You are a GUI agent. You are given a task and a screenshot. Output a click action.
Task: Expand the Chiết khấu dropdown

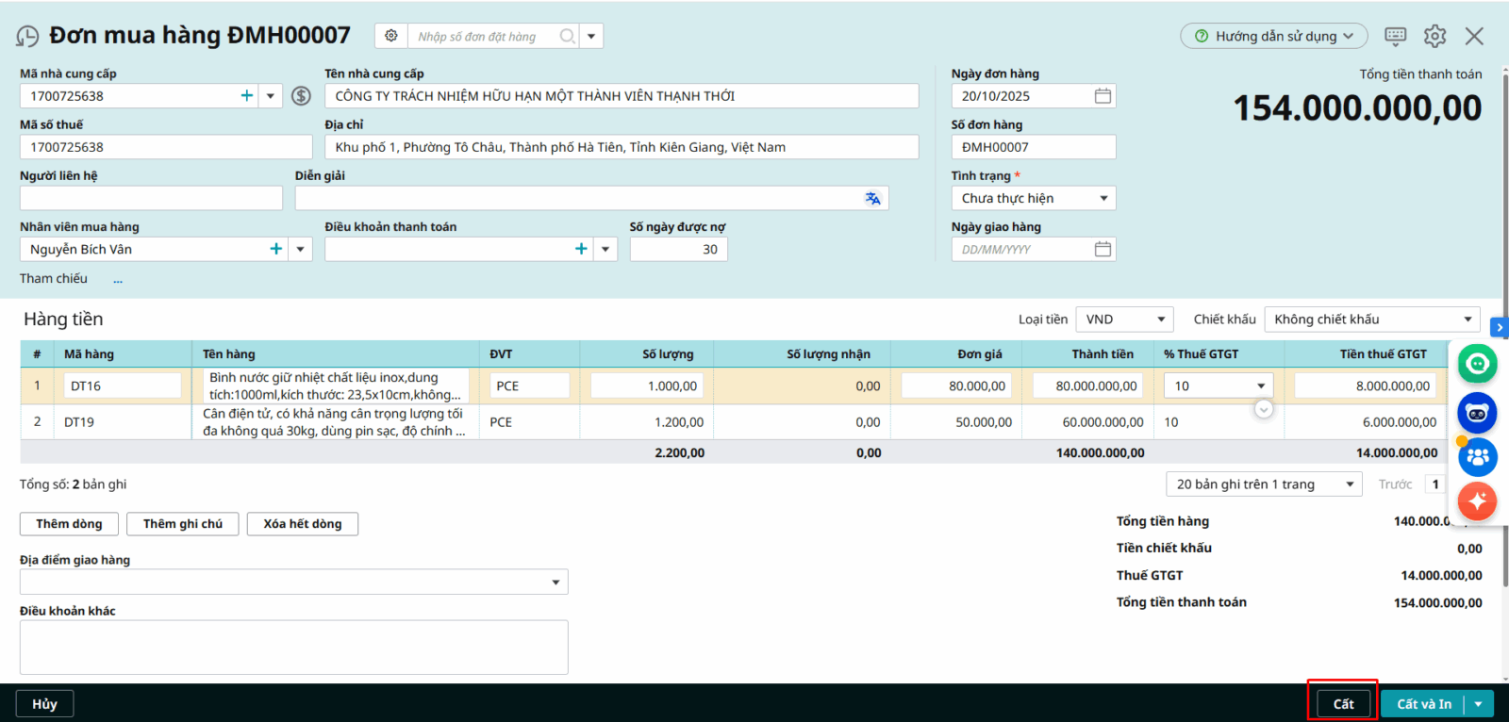1468,320
